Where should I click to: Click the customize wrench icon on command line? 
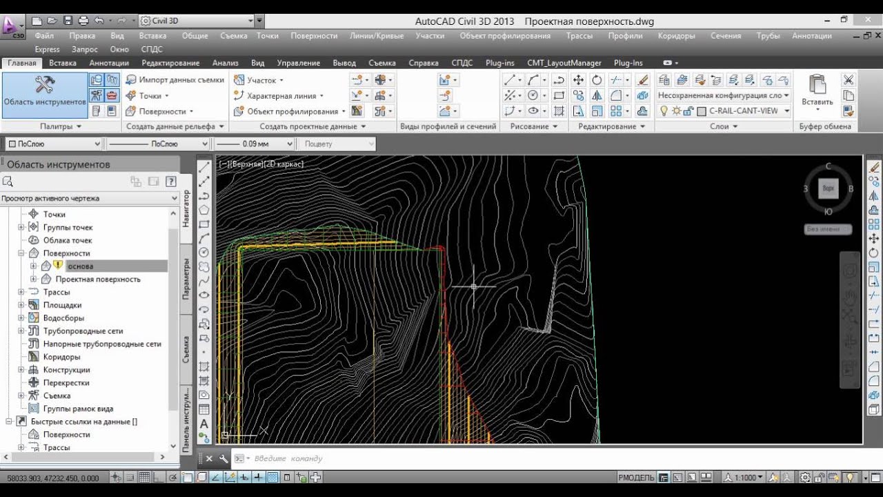click(224, 458)
